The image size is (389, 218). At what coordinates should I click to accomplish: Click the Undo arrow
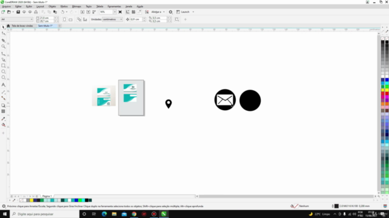[x=63, y=12]
